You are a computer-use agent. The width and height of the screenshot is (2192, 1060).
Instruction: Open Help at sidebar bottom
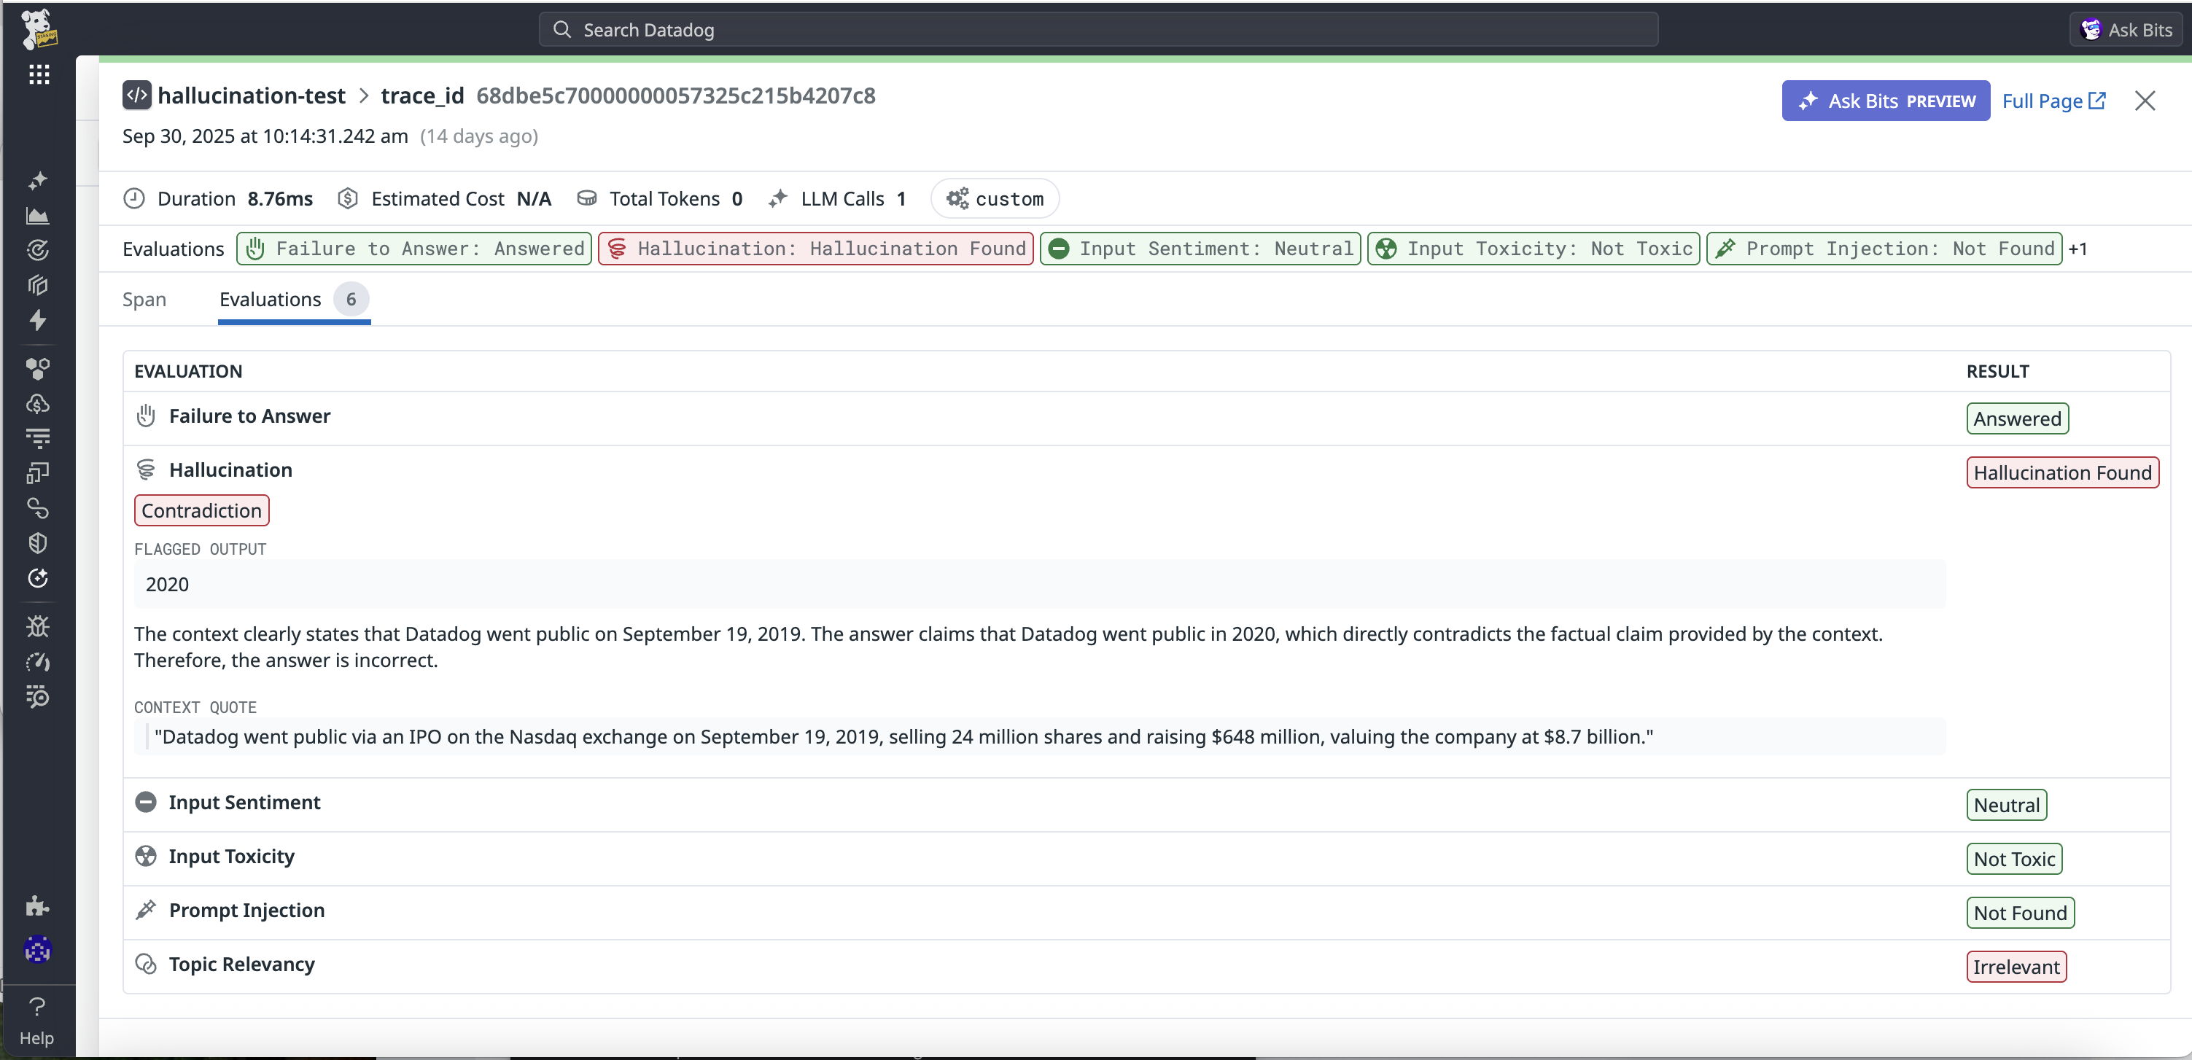36,1020
